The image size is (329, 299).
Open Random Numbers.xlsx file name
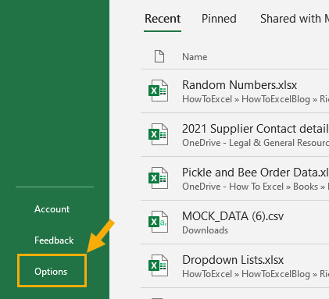coord(239,85)
